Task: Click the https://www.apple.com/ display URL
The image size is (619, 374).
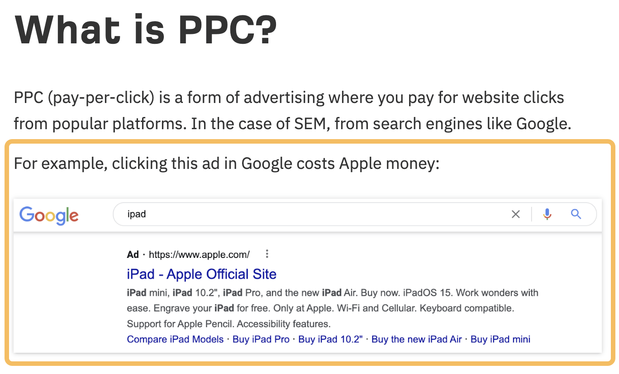Action: pos(199,254)
